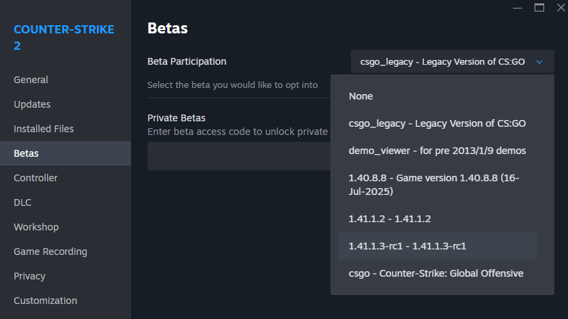568x319 pixels.
Task: Open the Customization tab
Action: 45,301
